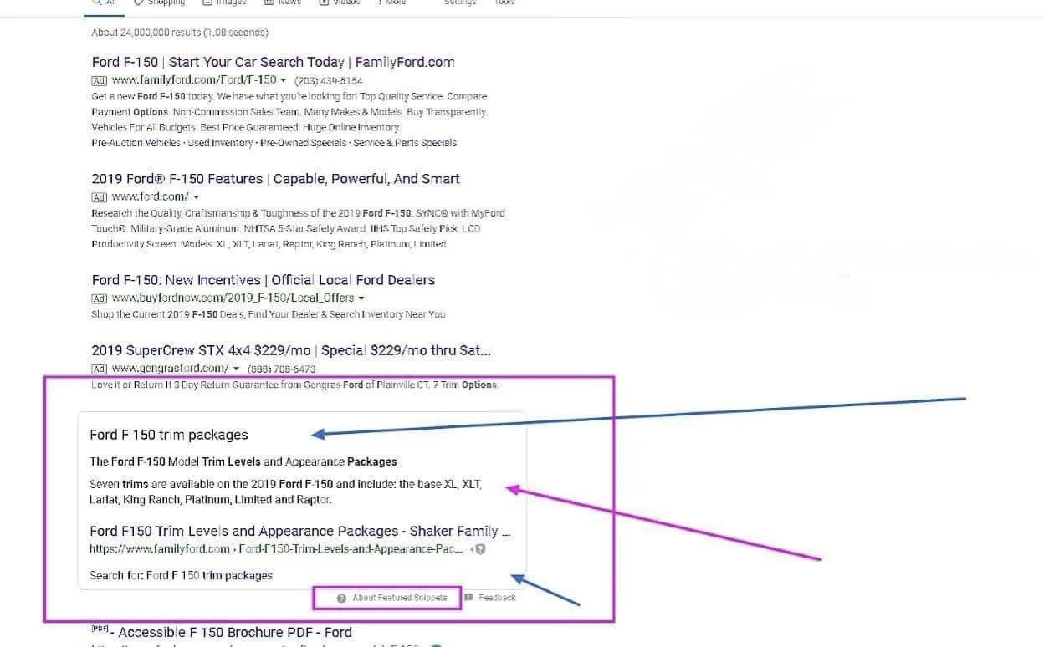The height and width of the screenshot is (647, 1044).
Task: Call the phone number (888) 708-6473
Action: pos(281,369)
